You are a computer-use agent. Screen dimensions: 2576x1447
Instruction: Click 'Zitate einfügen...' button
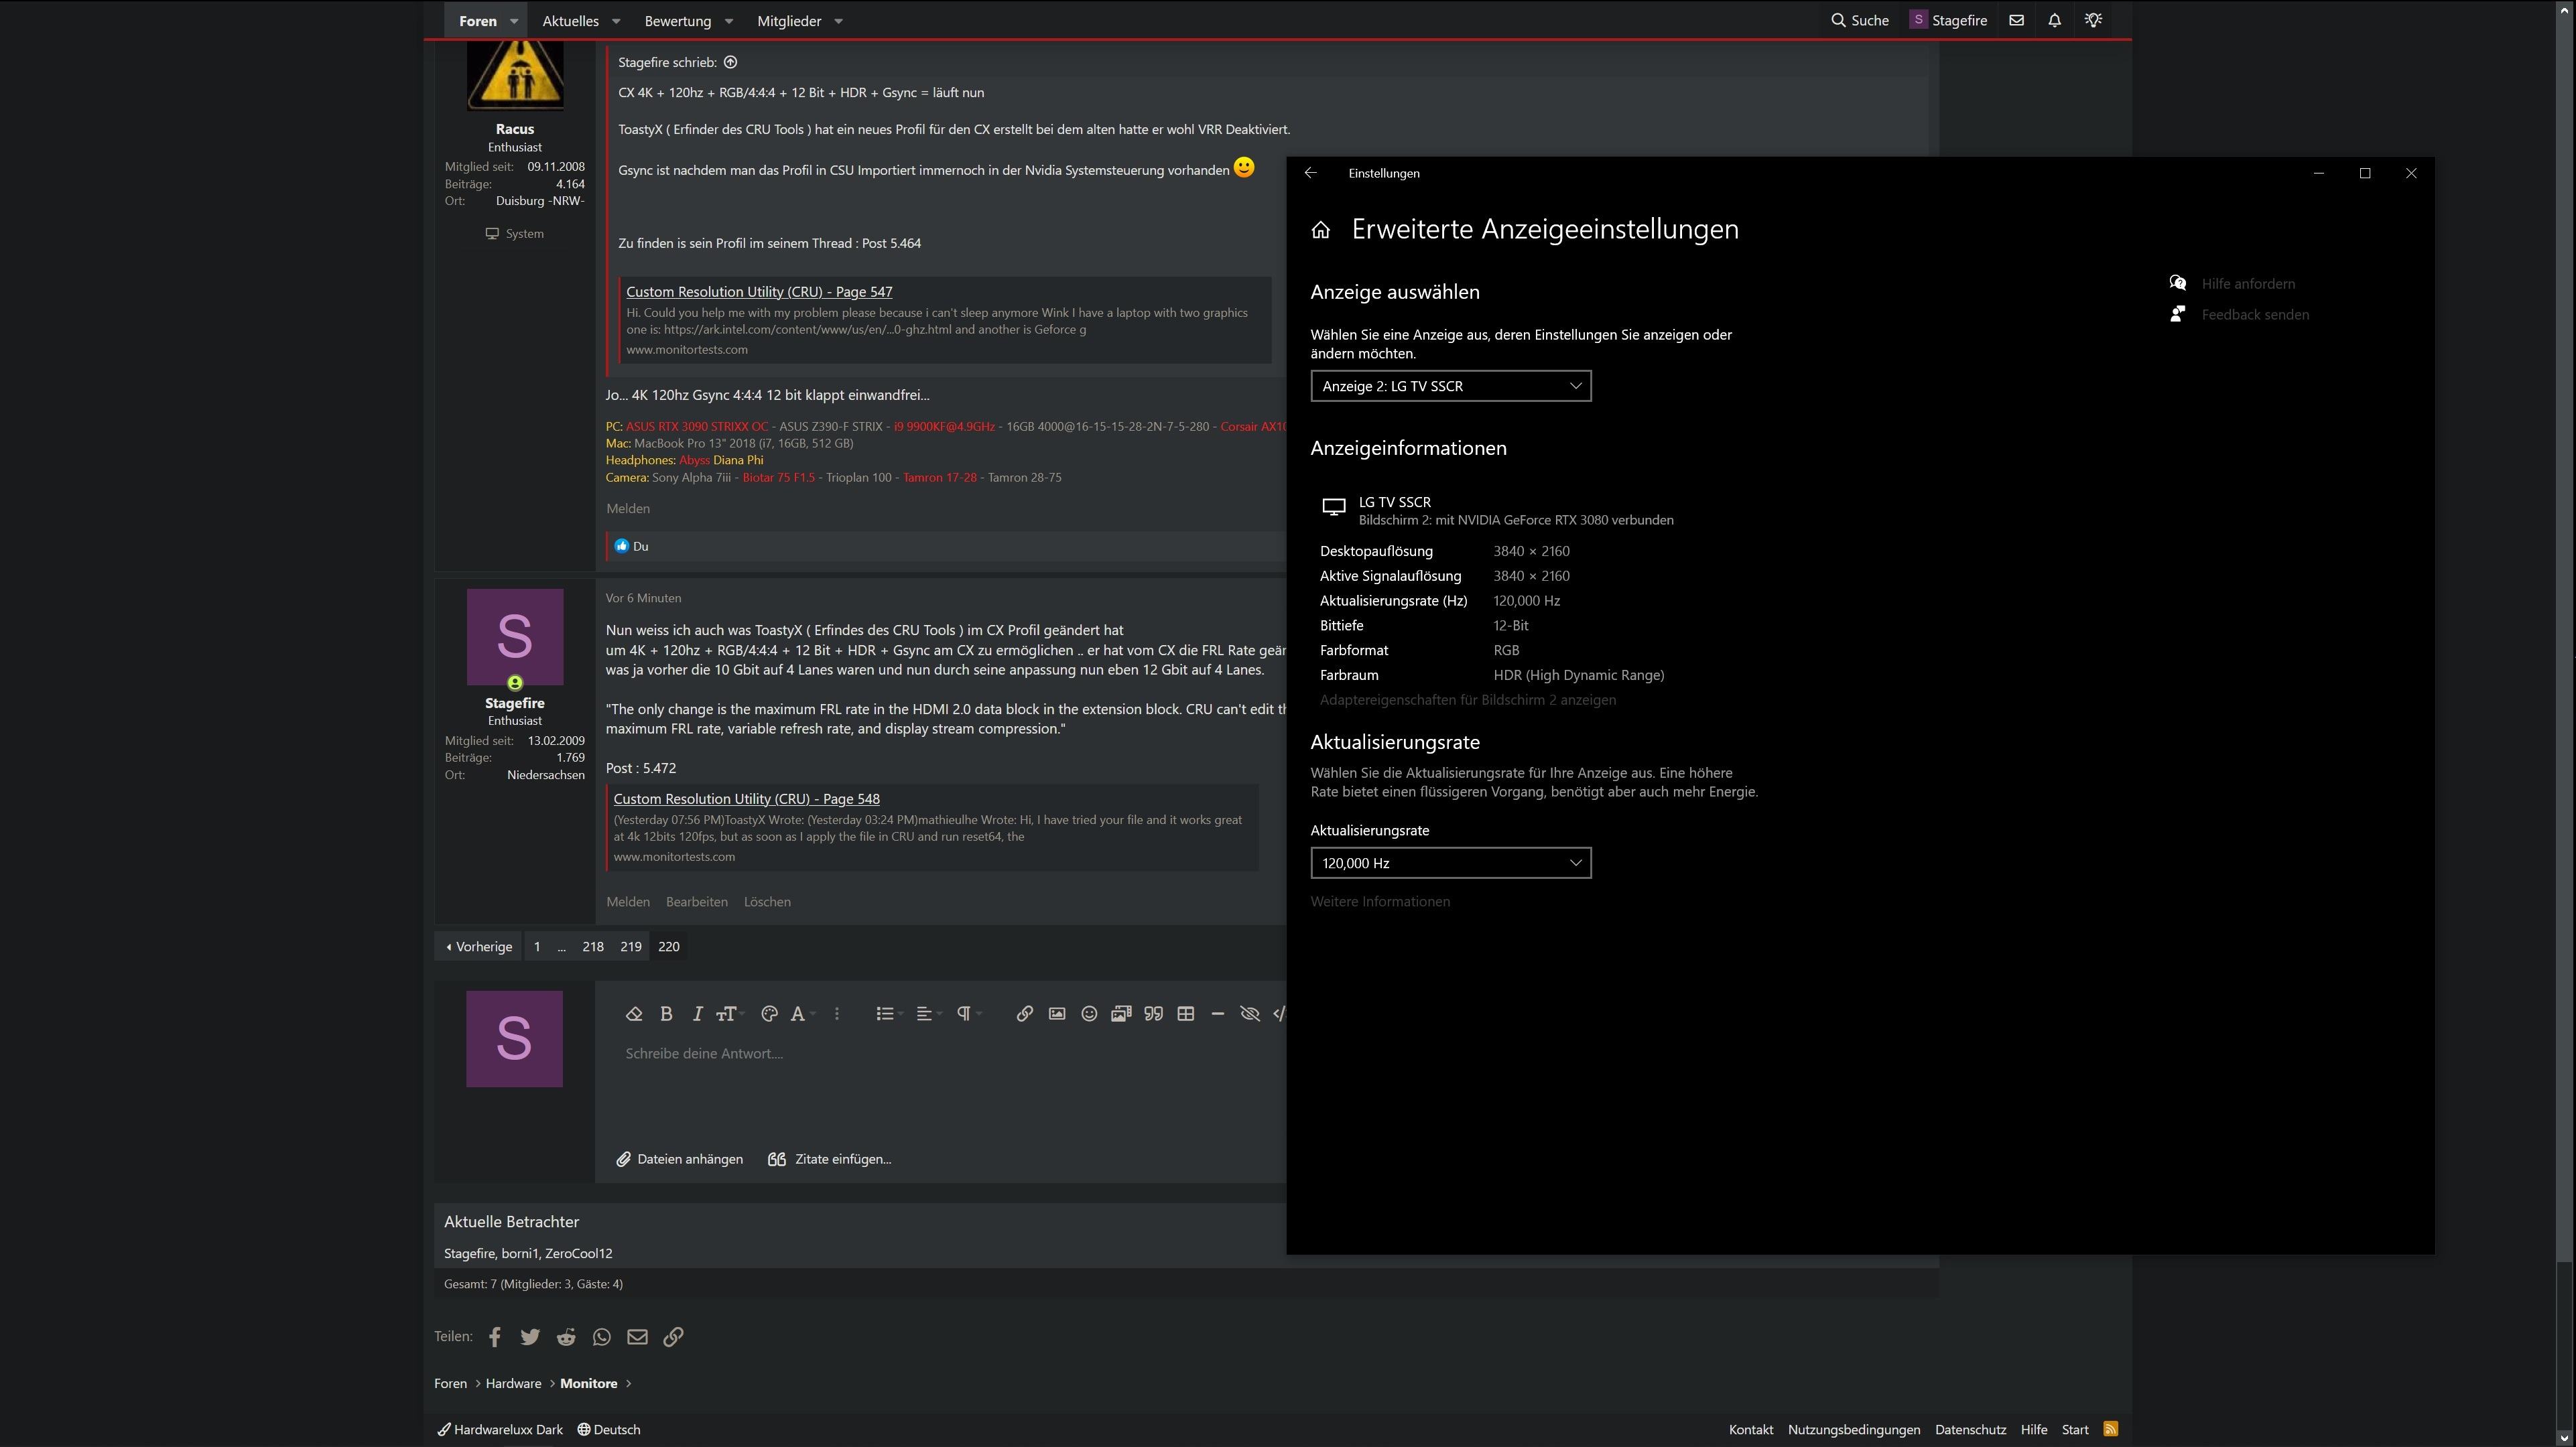[x=829, y=1159]
